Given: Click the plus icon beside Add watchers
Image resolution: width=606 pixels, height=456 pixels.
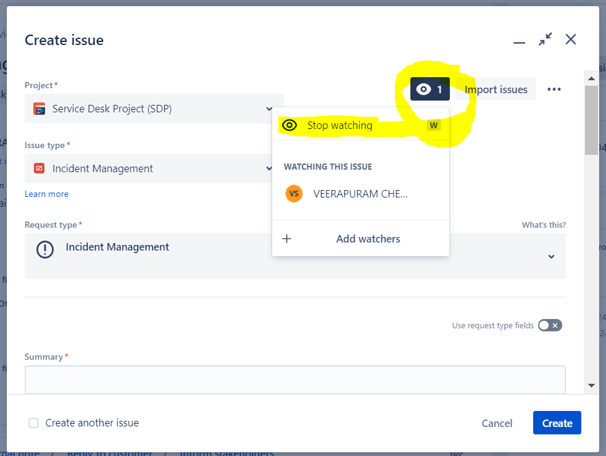Looking at the screenshot, I should click(287, 238).
